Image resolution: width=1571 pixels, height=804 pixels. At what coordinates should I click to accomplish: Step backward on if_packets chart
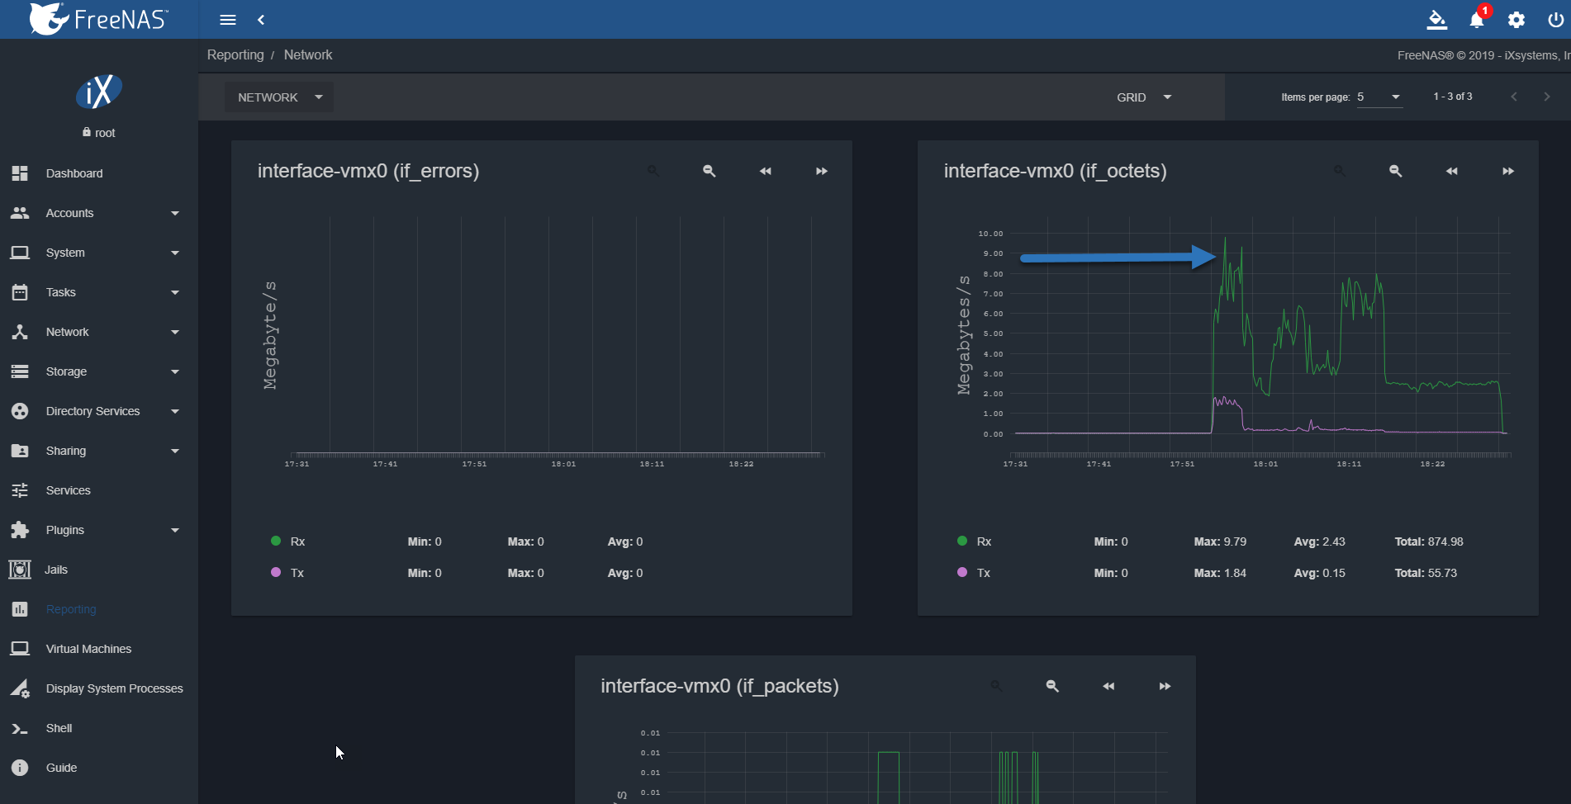pyautogui.click(x=1108, y=686)
